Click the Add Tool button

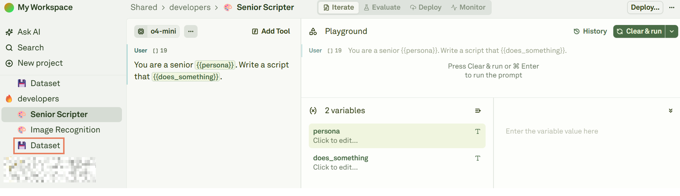tap(271, 31)
